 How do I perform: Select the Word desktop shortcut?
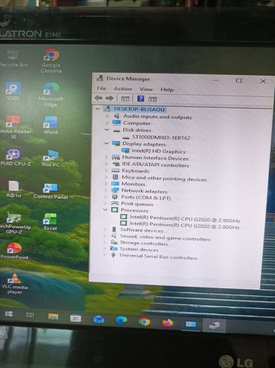tap(50, 125)
